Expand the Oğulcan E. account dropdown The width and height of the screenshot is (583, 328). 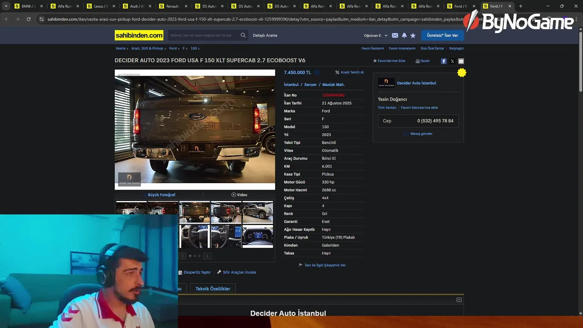click(x=376, y=36)
